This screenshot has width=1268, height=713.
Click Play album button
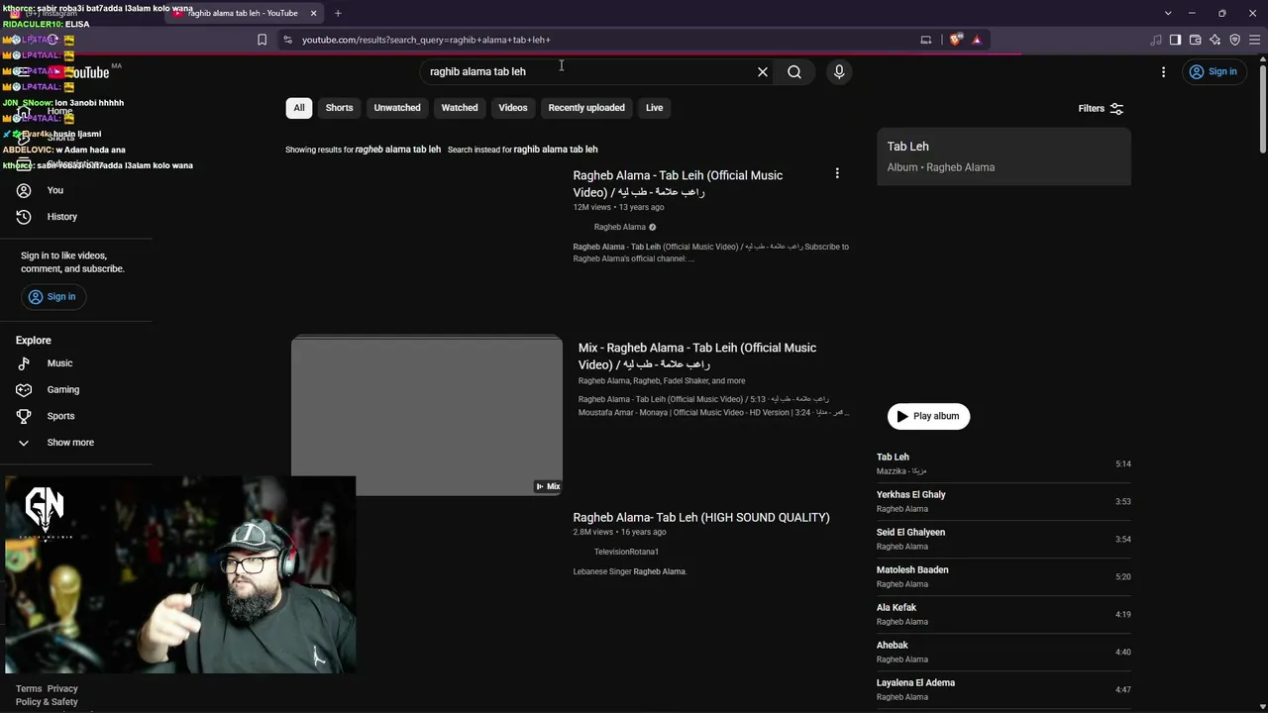(928, 416)
